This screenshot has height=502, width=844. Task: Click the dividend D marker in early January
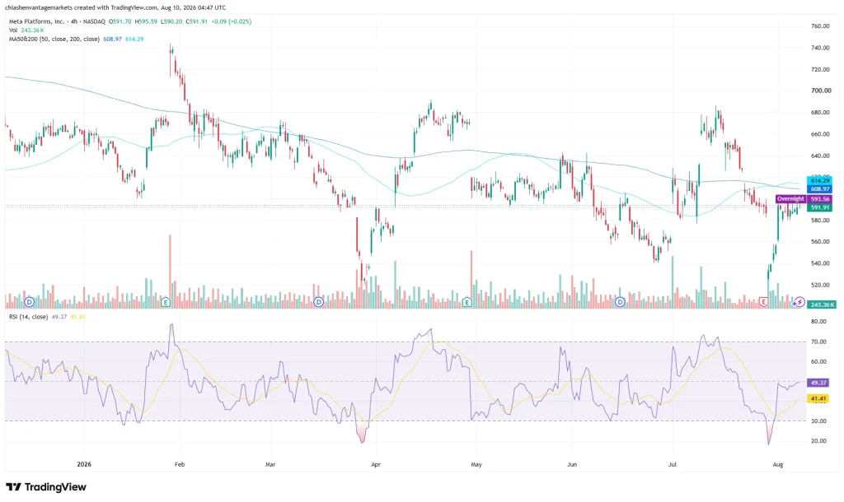[29, 302]
